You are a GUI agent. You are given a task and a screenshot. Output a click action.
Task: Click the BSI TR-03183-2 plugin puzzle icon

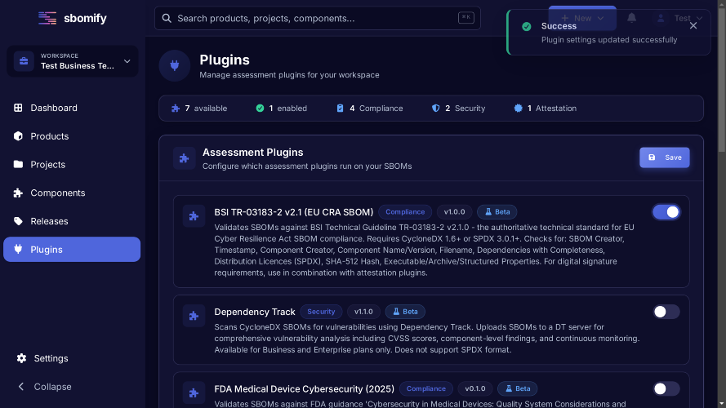[194, 216]
